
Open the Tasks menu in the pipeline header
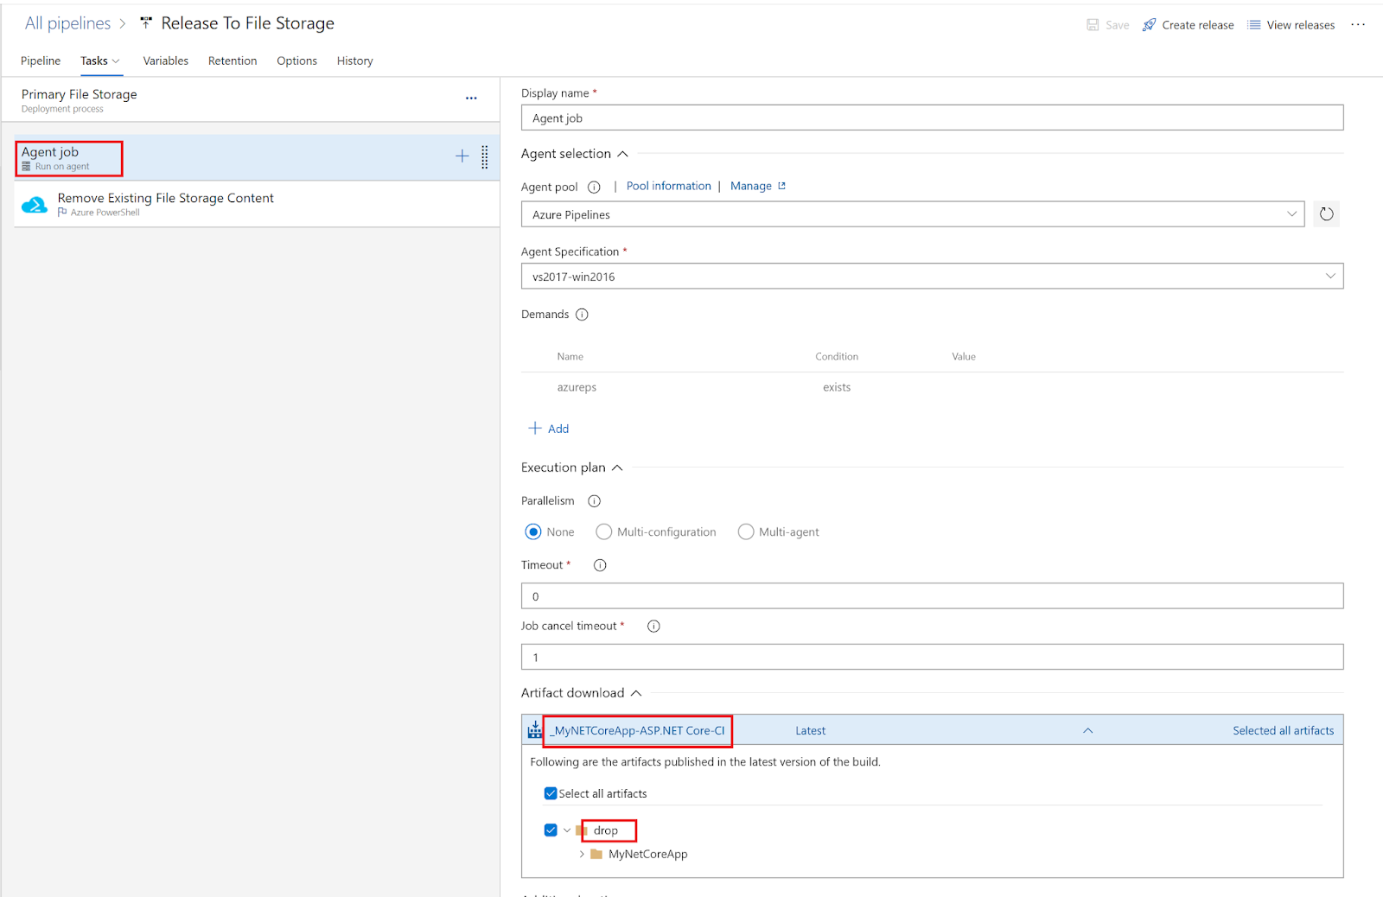point(99,60)
